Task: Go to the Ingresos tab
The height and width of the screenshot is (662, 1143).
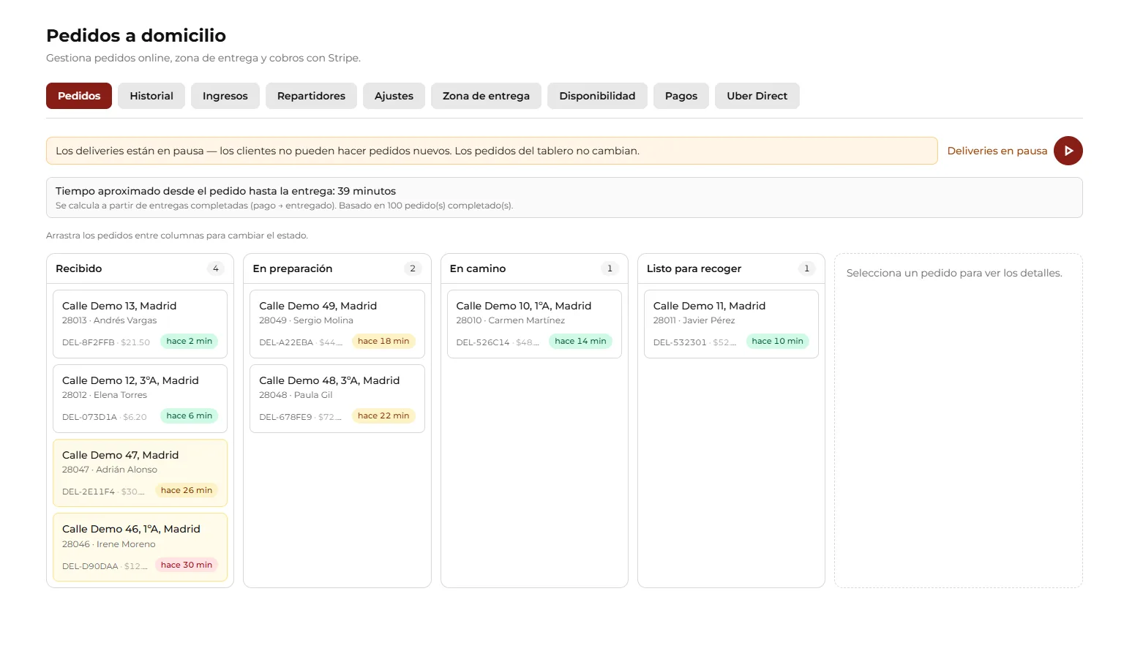Action: 225,96
